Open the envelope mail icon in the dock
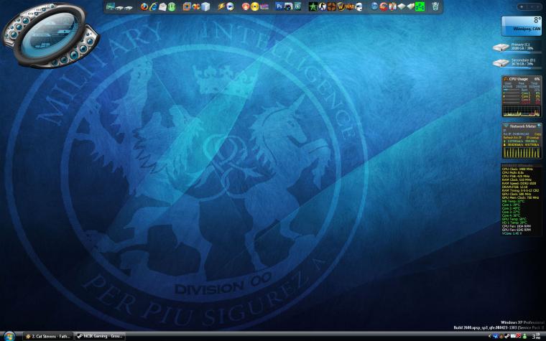This screenshot has height=341, width=546. tap(162, 6)
